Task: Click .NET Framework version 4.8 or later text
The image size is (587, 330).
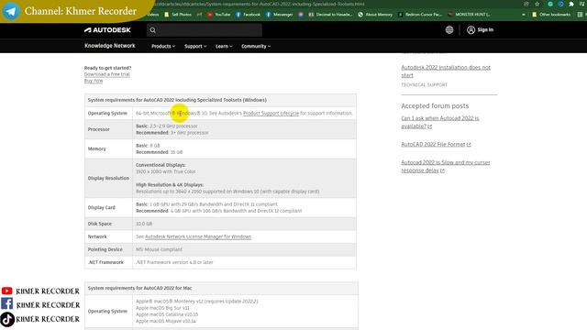Action: point(174,262)
